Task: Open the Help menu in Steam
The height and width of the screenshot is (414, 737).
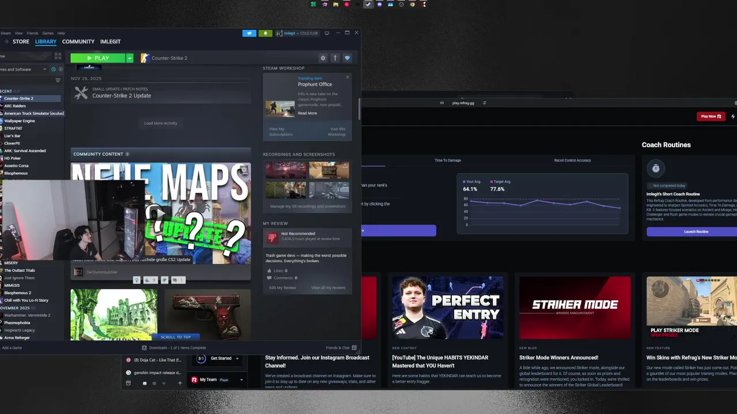Action: 61,33
